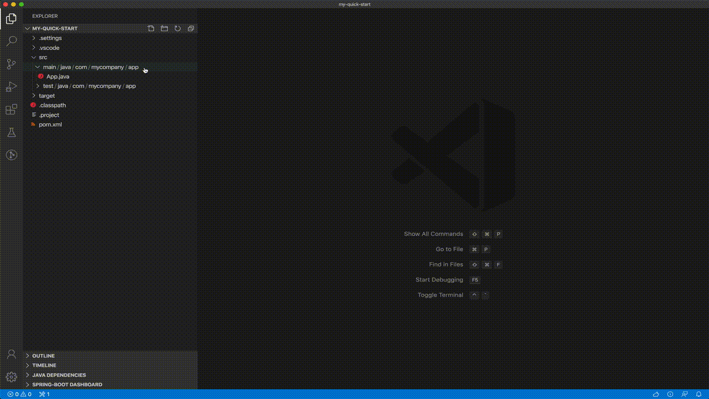Collapse the MY-QUICK-START root folder
This screenshot has width=709, height=399.
click(x=27, y=28)
